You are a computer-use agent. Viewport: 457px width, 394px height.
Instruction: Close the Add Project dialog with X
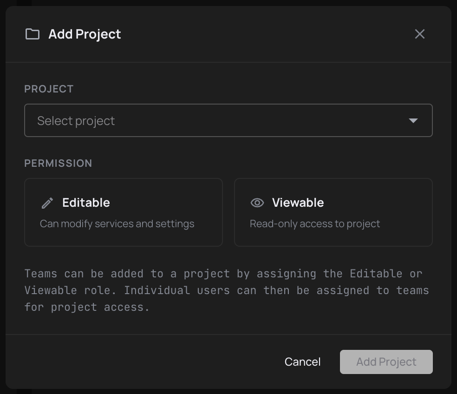420,34
